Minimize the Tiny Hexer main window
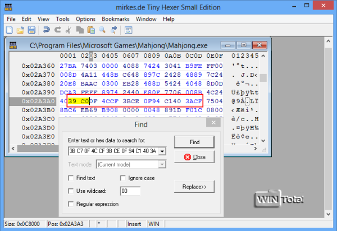This screenshot has height=231, width=337. tap(294, 6)
